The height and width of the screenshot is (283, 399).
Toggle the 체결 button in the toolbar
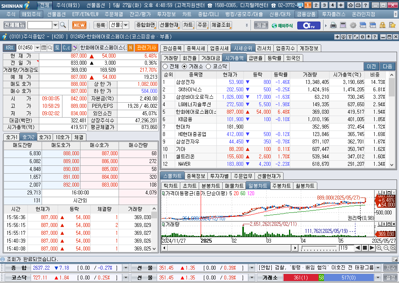pos(261,25)
